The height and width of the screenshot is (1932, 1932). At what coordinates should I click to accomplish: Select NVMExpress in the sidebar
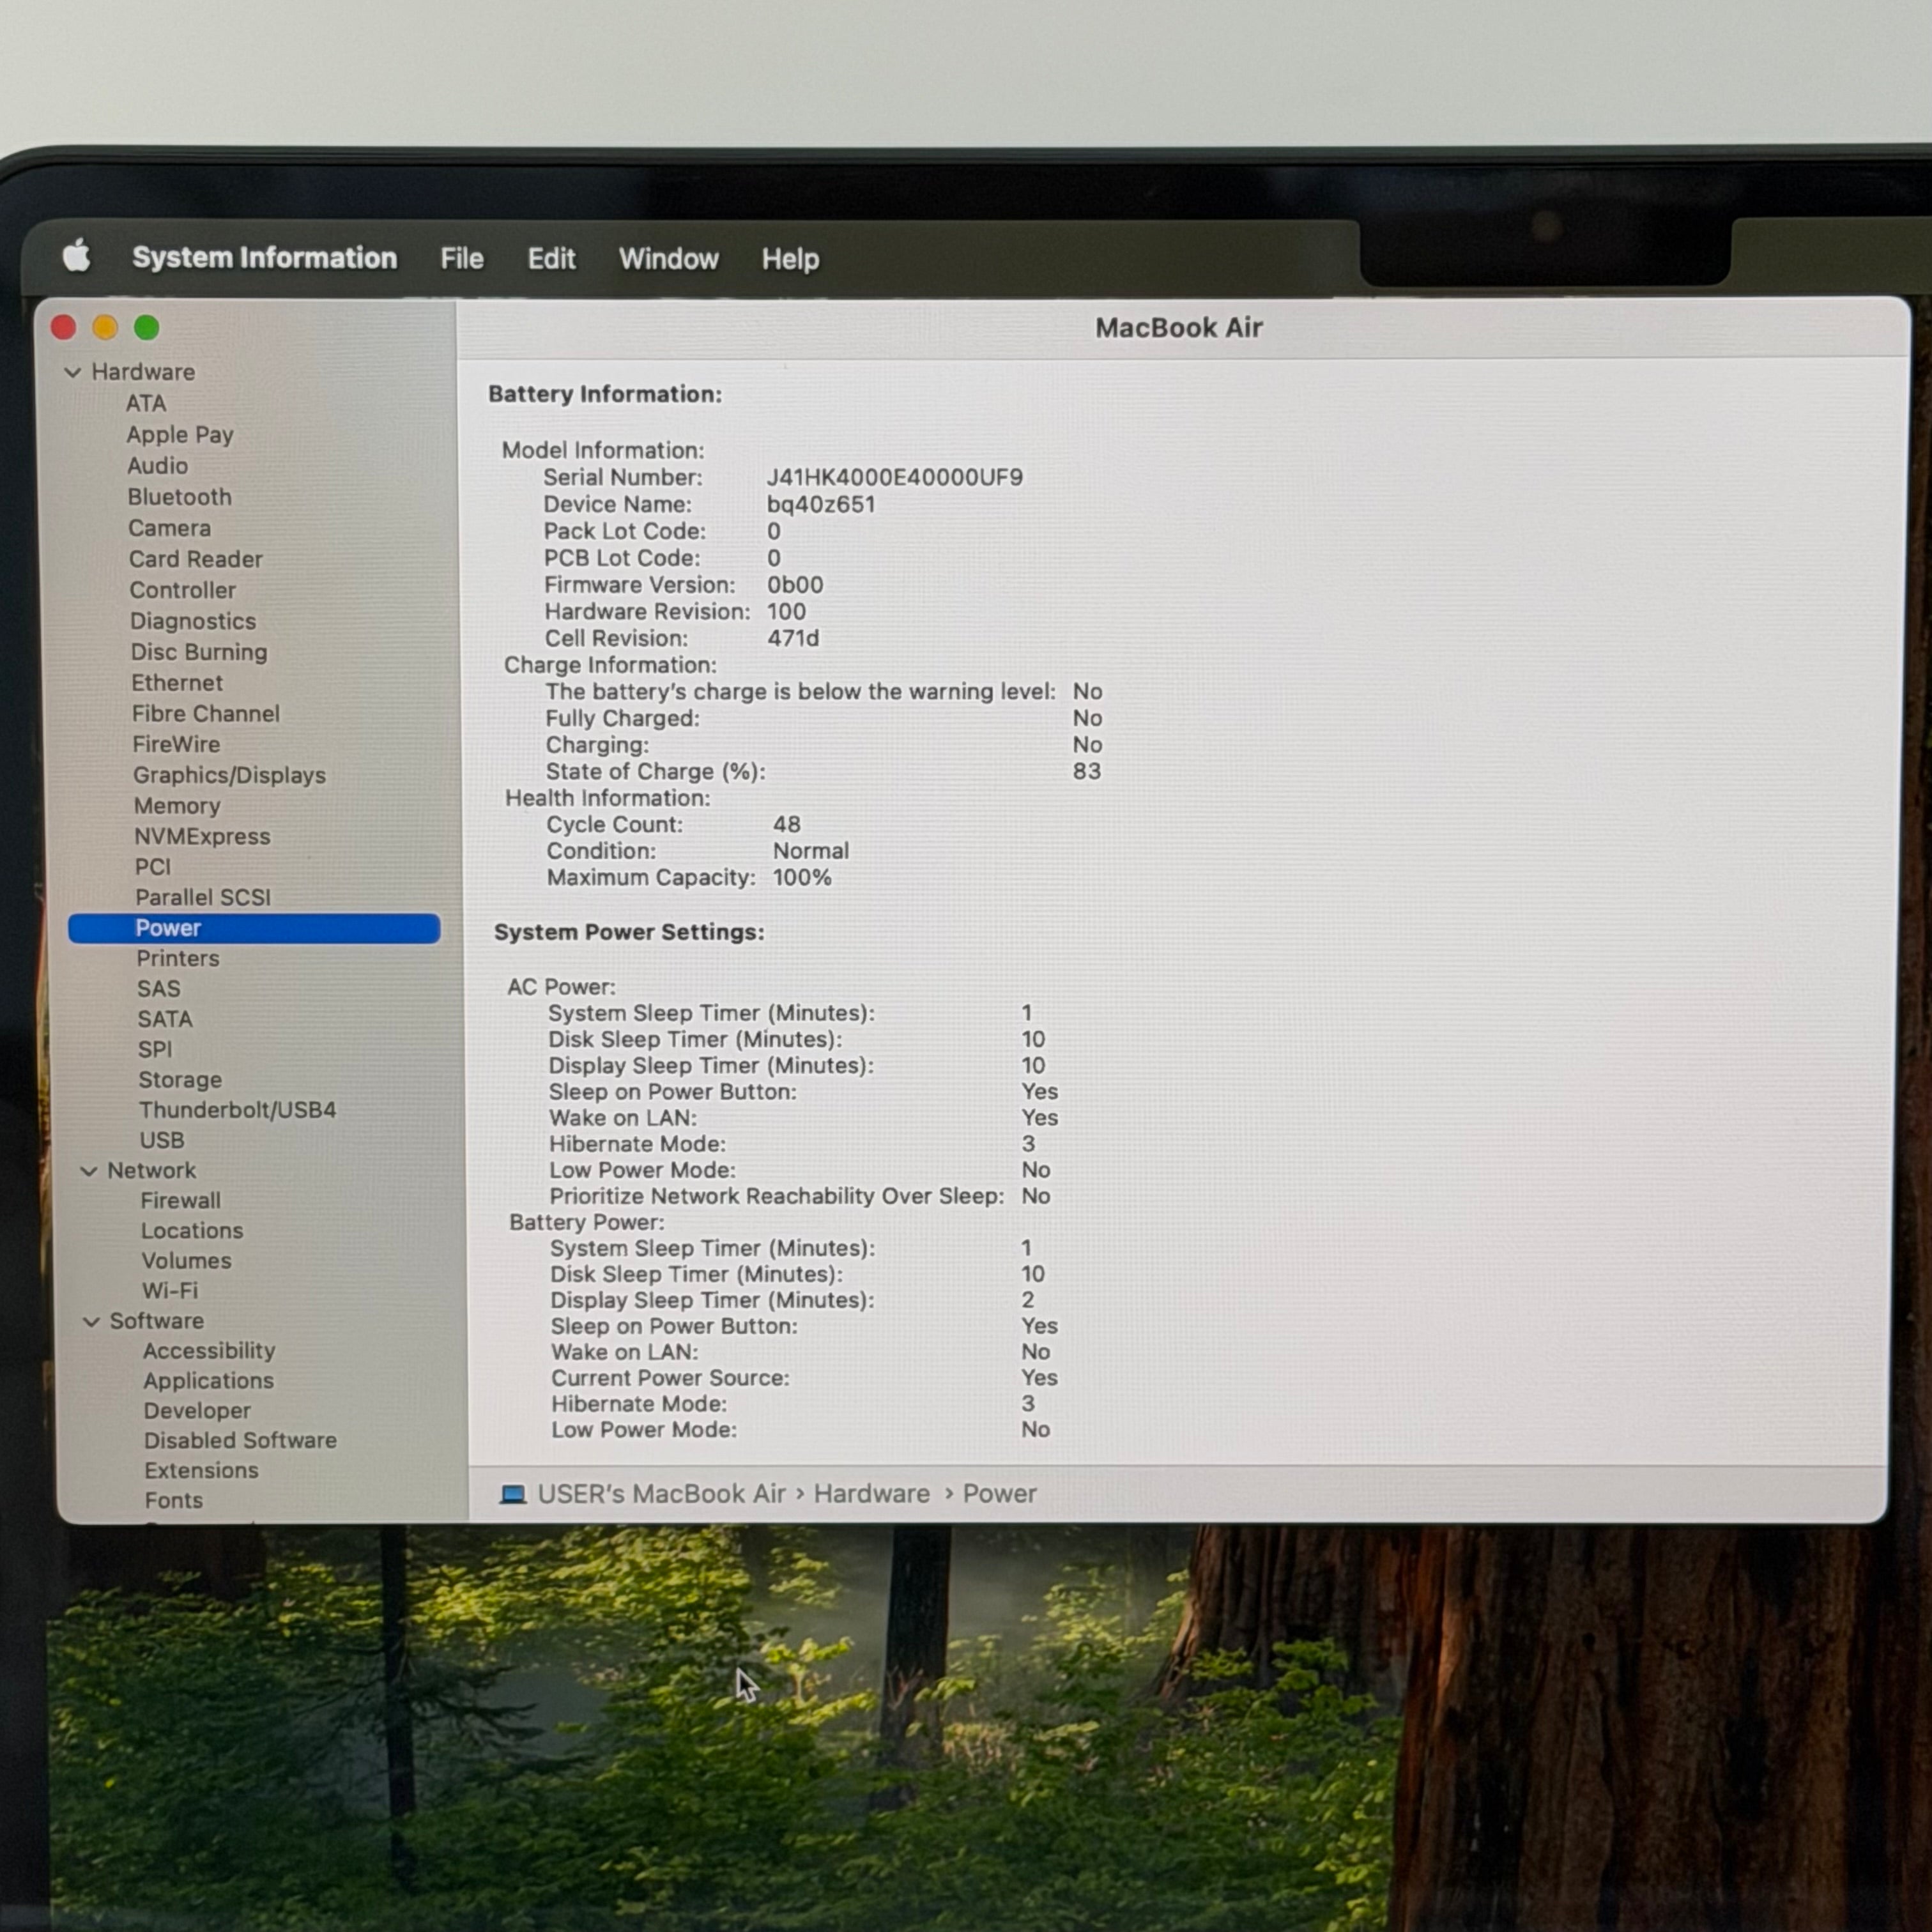pyautogui.click(x=203, y=837)
